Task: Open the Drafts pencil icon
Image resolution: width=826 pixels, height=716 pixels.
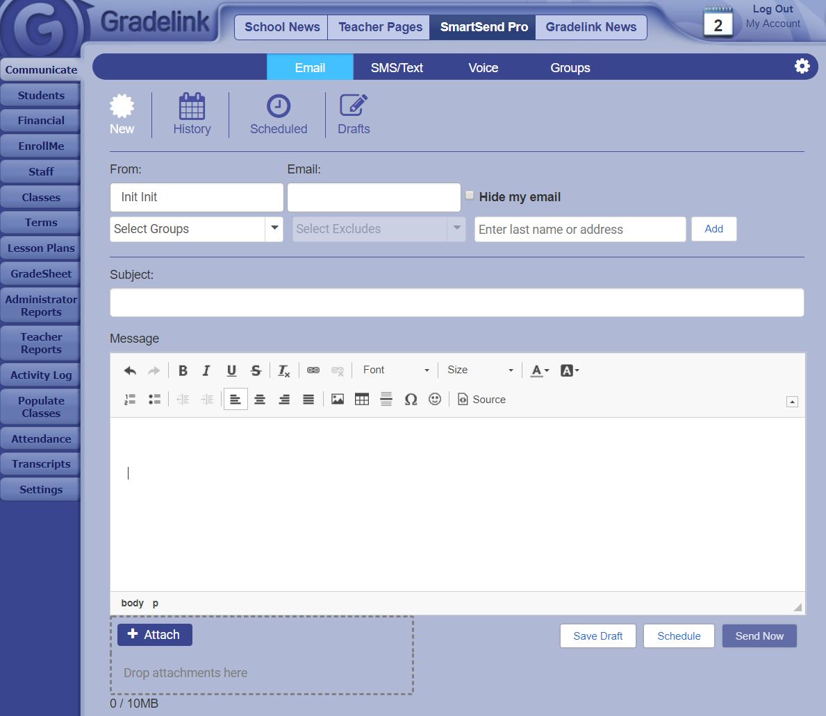Action: tap(354, 106)
